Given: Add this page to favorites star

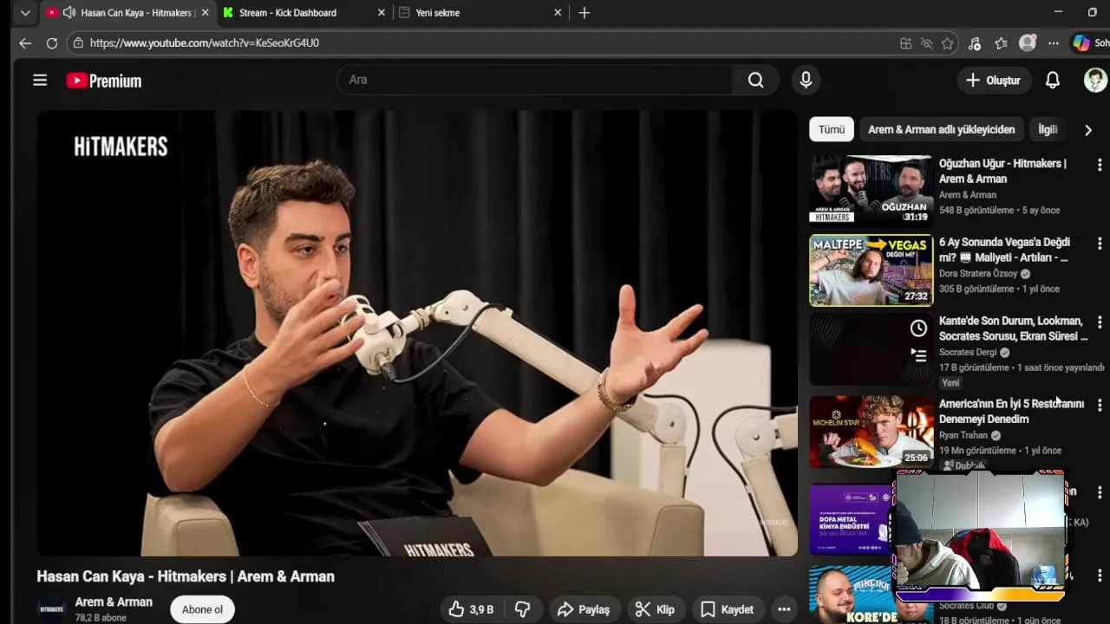Looking at the screenshot, I should click(x=948, y=43).
